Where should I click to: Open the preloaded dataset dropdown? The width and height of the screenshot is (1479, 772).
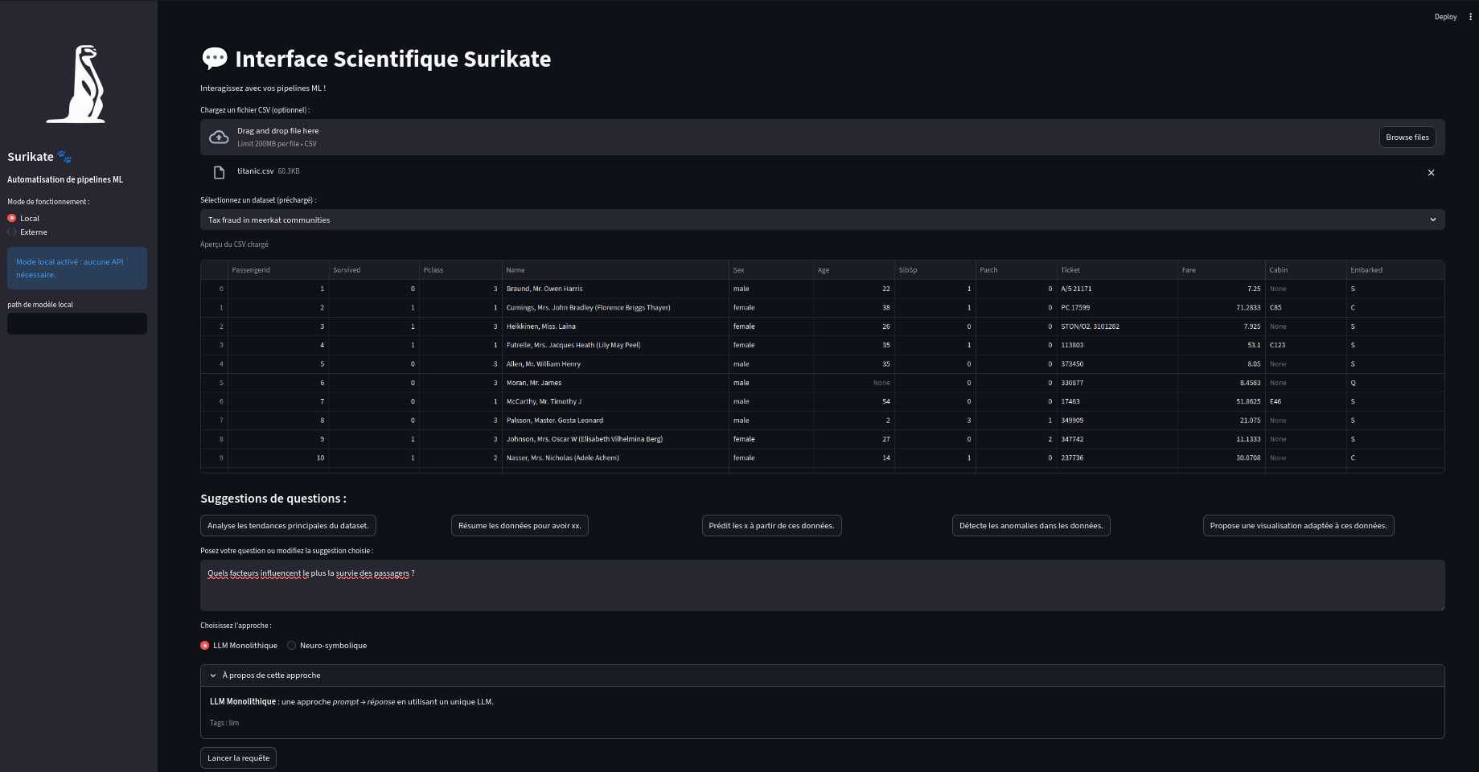822,220
